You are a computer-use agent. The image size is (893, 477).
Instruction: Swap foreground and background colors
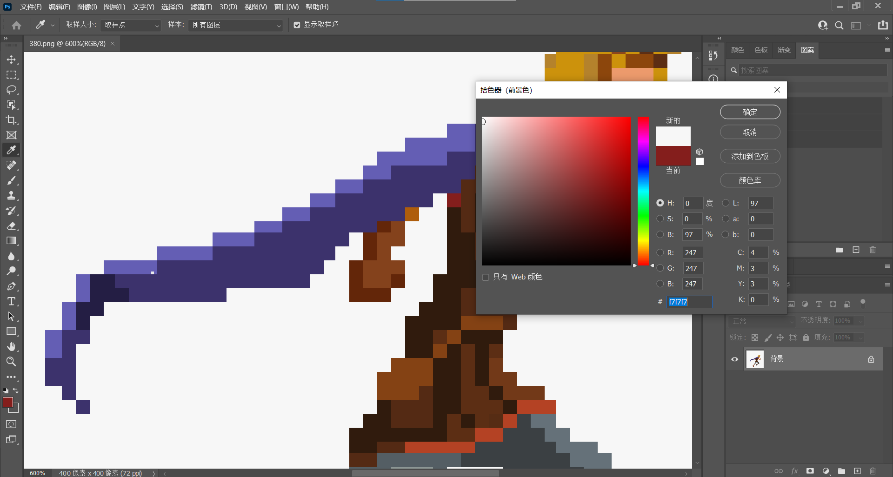(16, 391)
